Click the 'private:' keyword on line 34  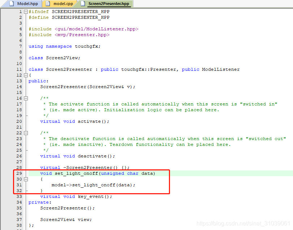40,203
